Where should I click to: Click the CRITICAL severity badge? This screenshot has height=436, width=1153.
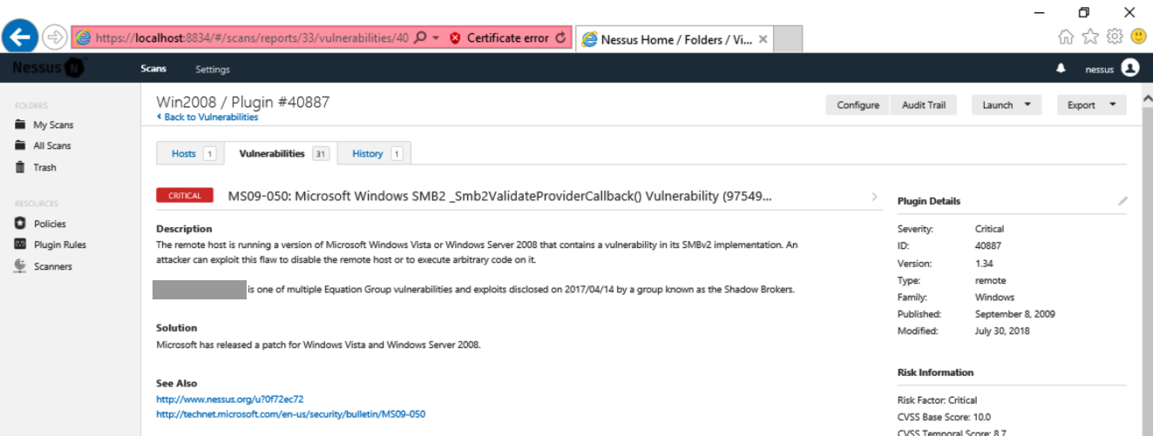point(185,196)
